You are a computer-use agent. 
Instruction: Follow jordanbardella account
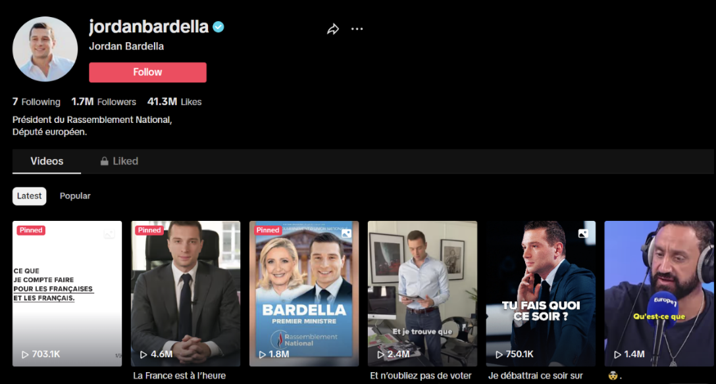[147, 72]
